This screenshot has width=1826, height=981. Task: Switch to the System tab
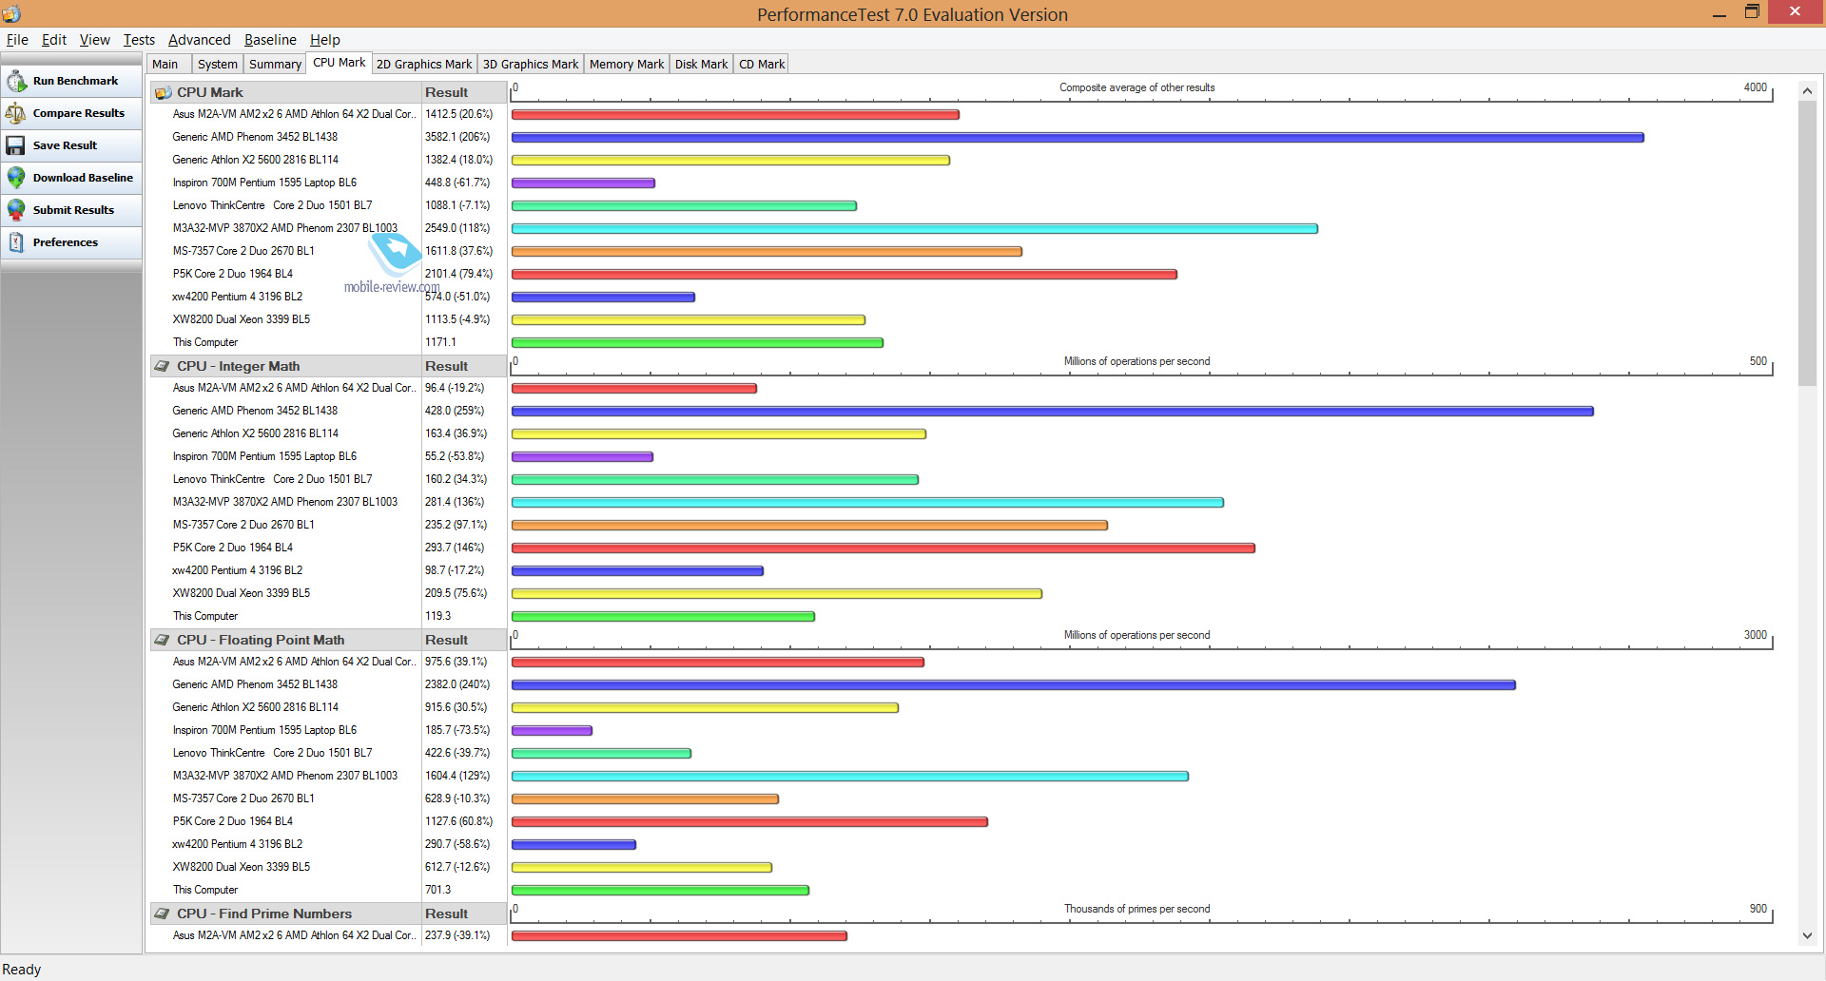click(218, 65)
